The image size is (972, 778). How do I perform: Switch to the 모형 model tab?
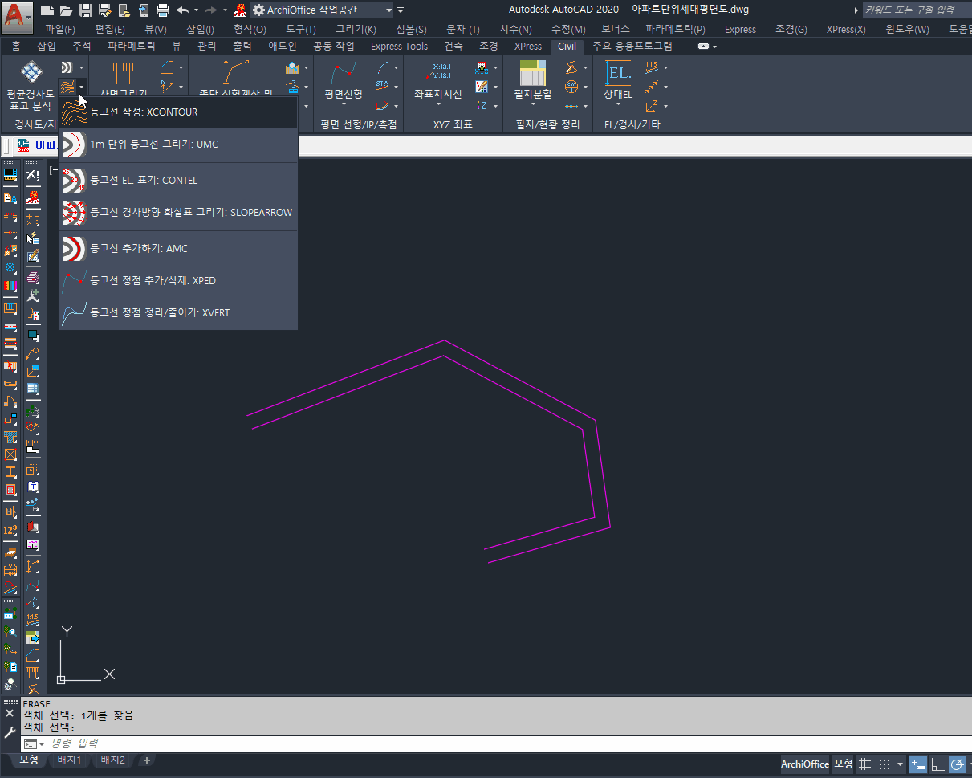[x=29, y=760]
